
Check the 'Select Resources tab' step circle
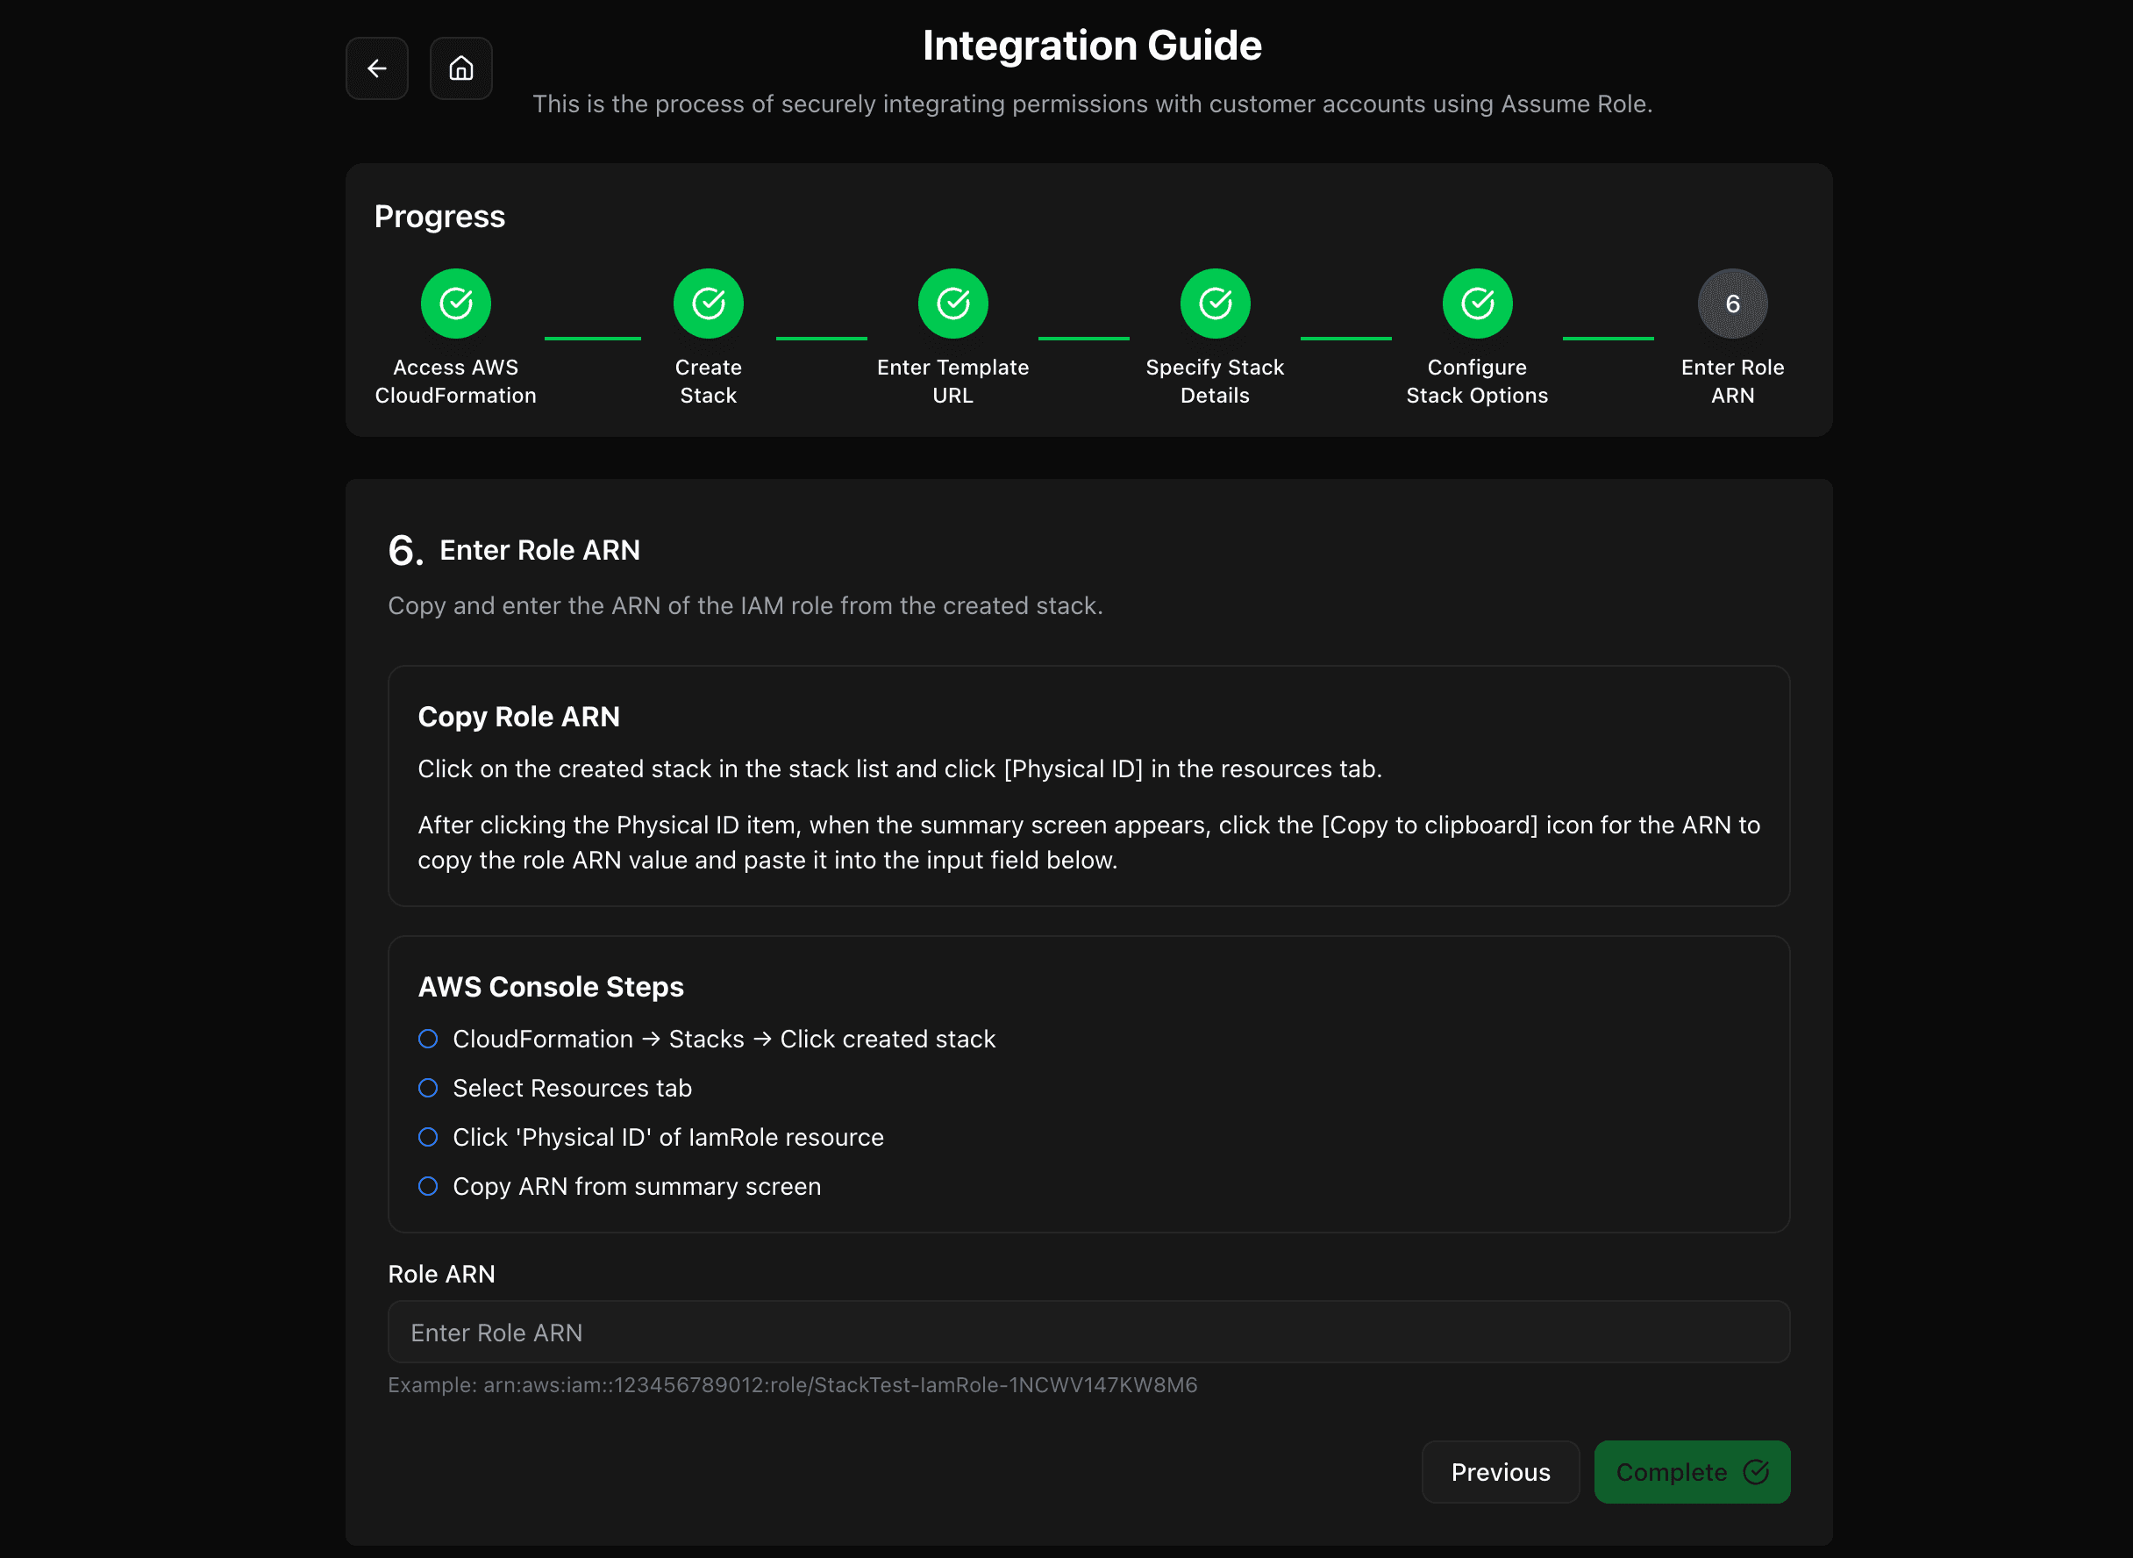429,1088
